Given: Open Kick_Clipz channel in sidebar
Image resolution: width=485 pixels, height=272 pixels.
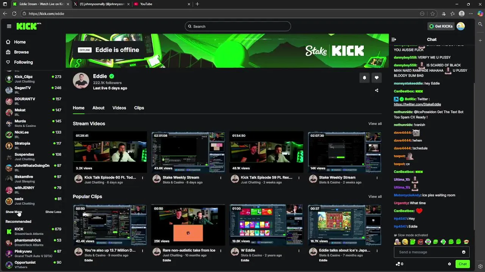Looking at the screenshot, I should coord(33,79).
